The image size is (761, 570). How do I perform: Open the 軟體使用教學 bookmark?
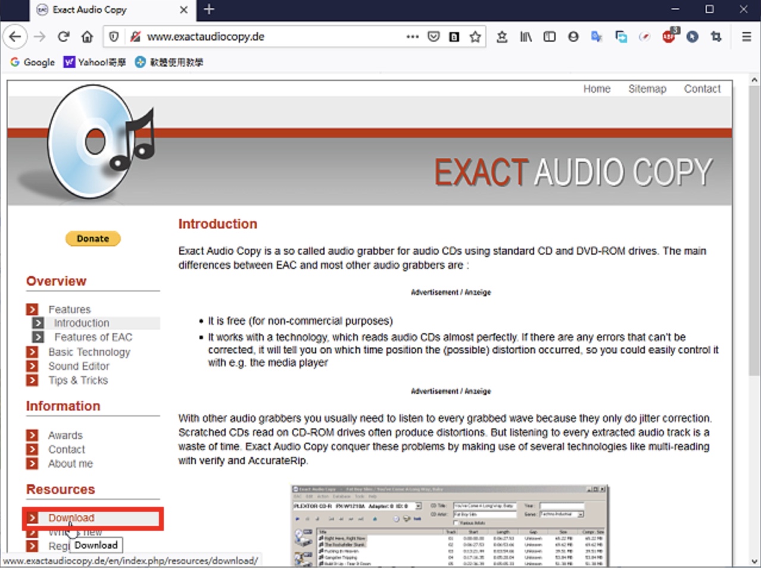click(x=169, y=62)
